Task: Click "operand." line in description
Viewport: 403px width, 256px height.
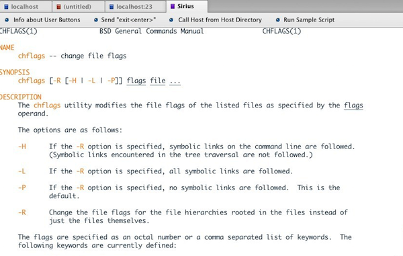Action: pyautogui.click(x=33, y=114)
